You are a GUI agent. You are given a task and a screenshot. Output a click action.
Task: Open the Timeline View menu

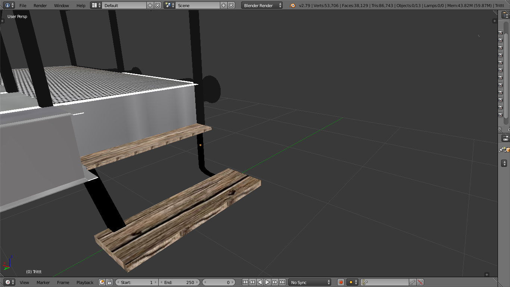(24, 283)
